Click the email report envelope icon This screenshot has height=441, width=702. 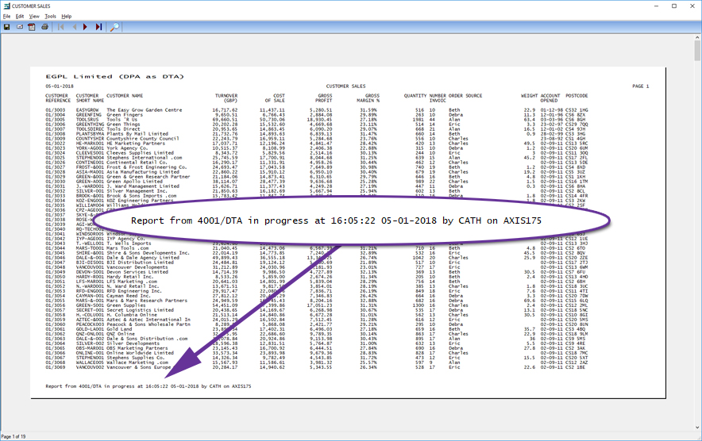[x=20, y=27]
